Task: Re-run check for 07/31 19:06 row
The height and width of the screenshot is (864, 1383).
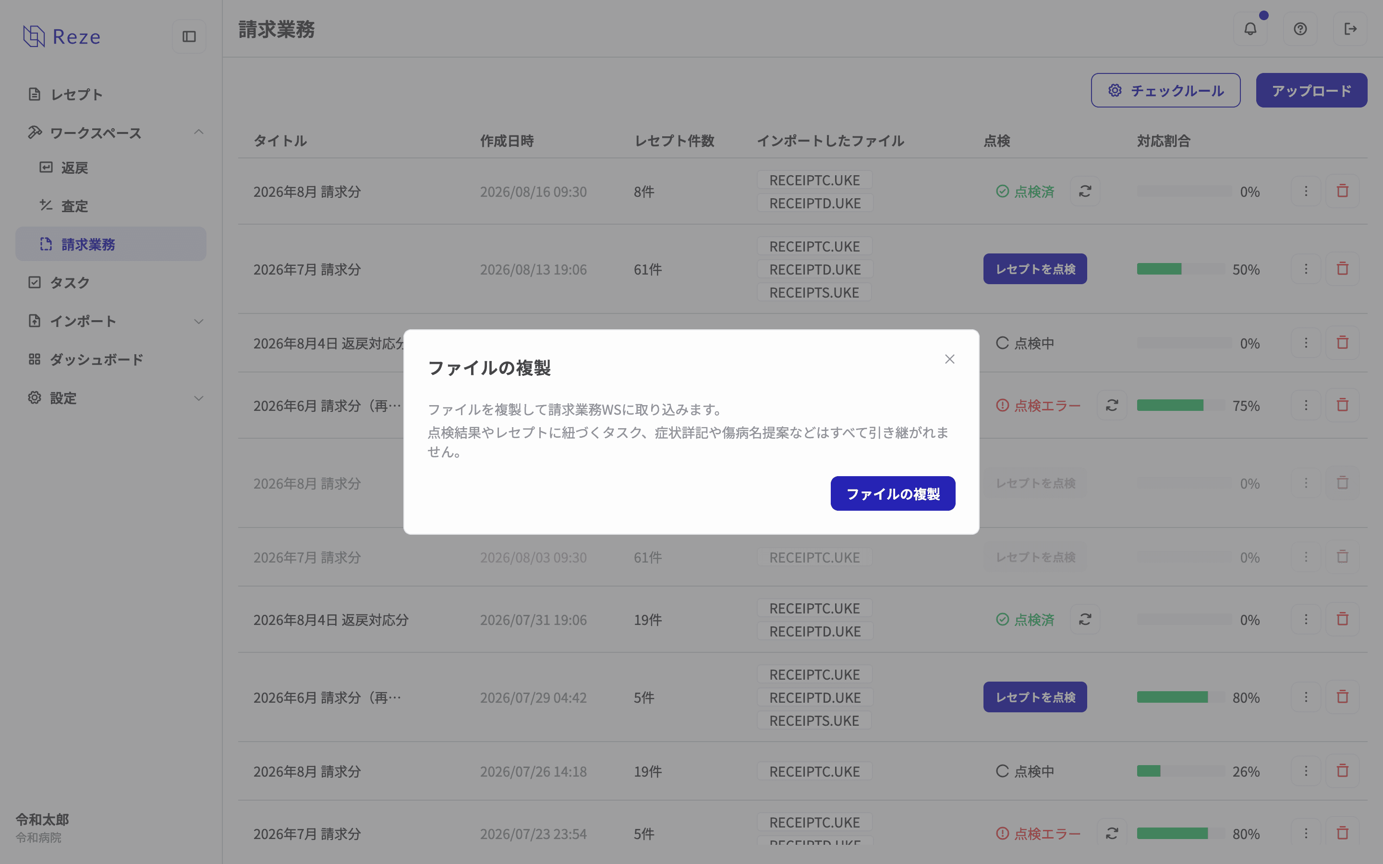Action: pyautogui.click(x=1085, y=619)
